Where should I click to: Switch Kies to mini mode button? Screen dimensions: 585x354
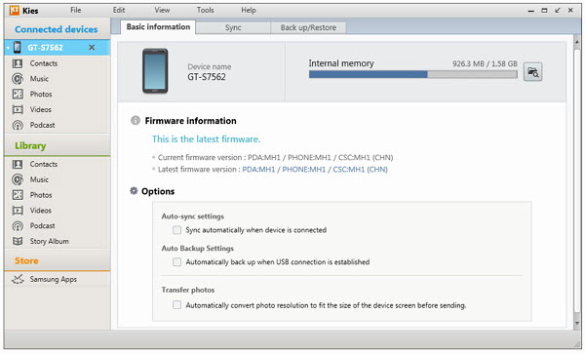coord(558,11)
